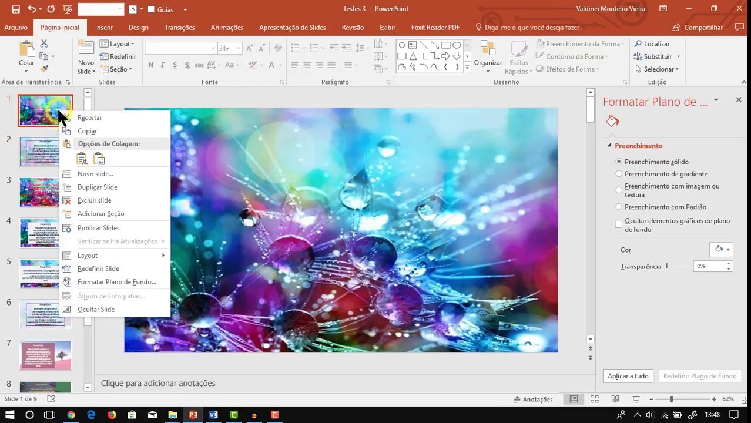Open Anotações notes in status bar

click(x=534, y=399)
